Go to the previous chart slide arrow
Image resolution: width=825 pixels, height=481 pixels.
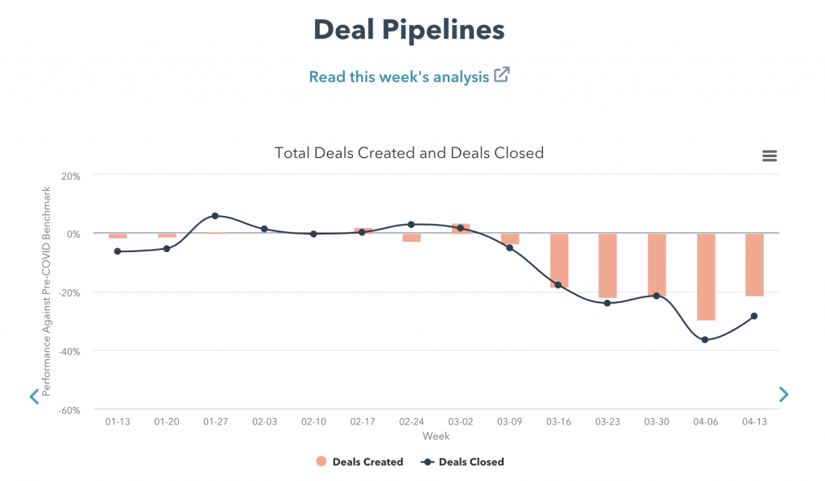[x=34, y=396]
